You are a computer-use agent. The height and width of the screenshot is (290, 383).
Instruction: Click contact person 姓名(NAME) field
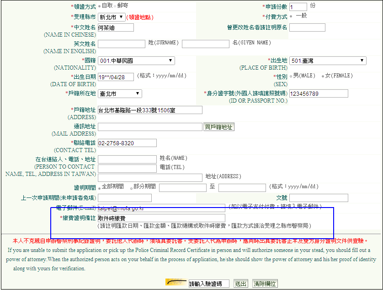(x=127, y=159)
